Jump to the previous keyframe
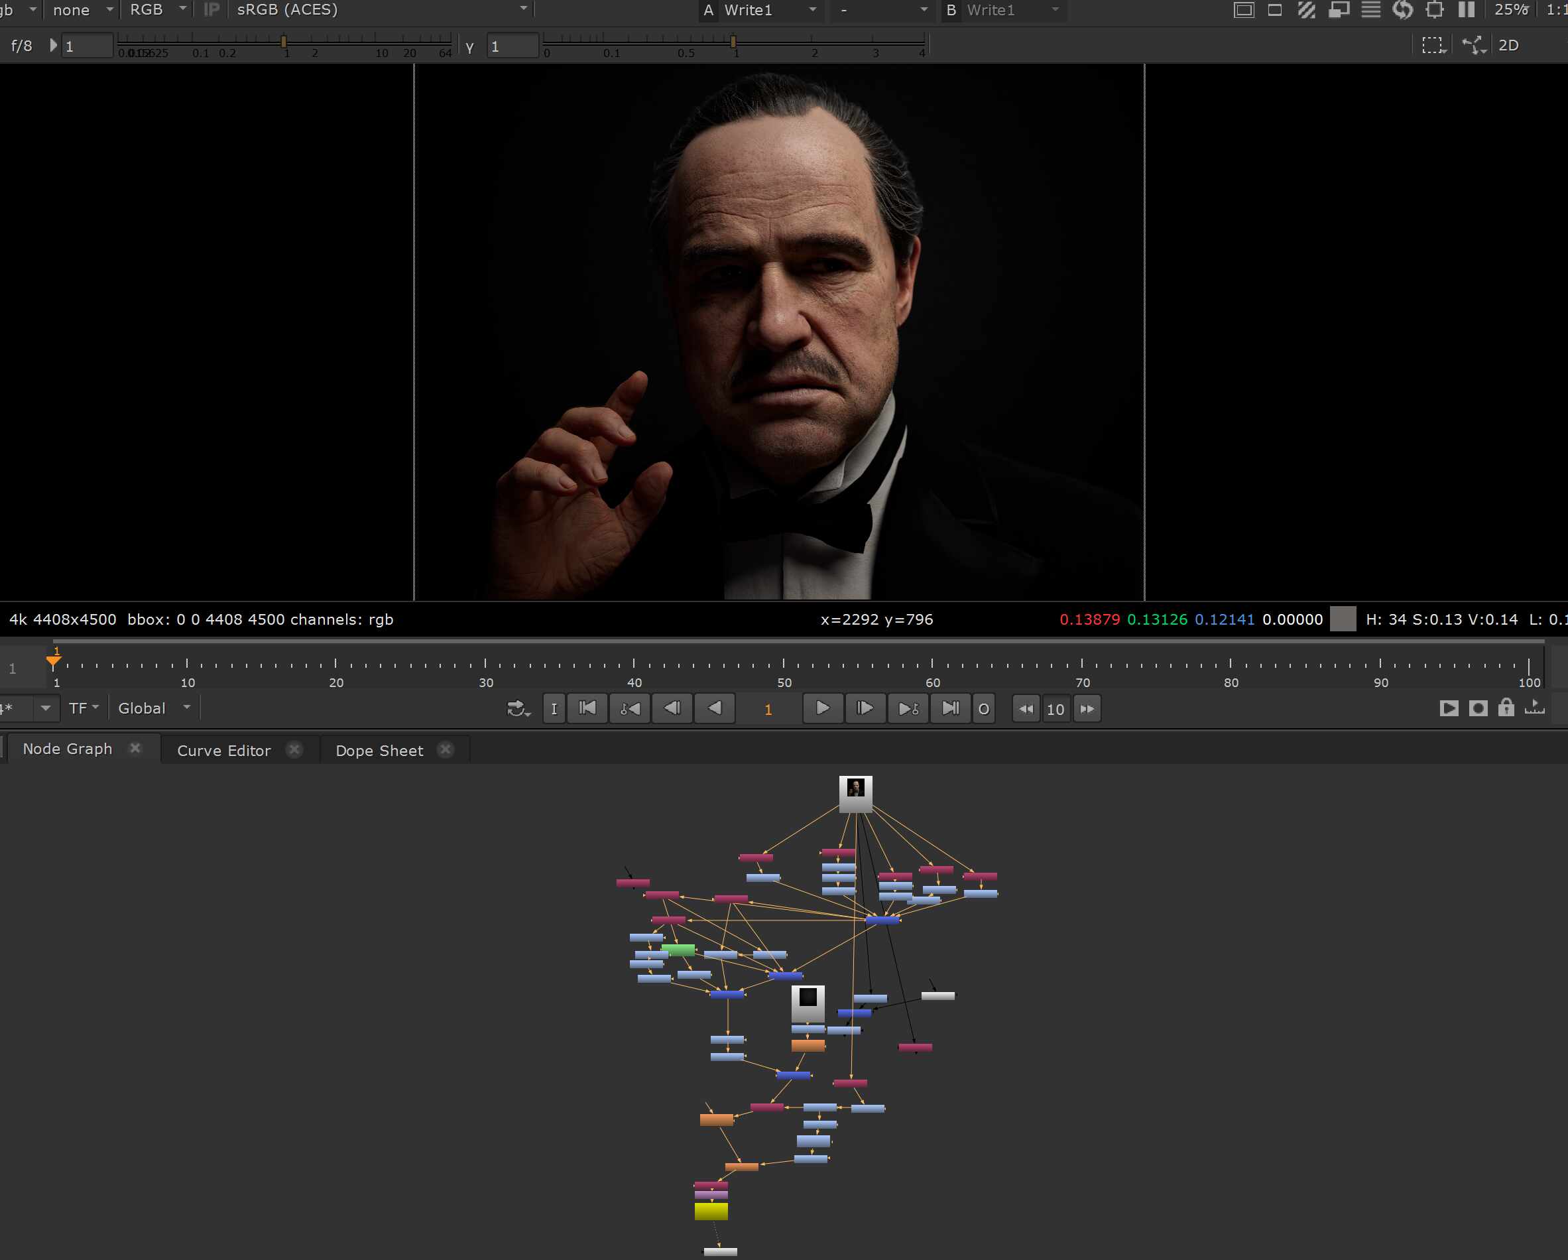Viewport: 1568px width, 1260px height. pyautogui.click(x=630, y=708)
